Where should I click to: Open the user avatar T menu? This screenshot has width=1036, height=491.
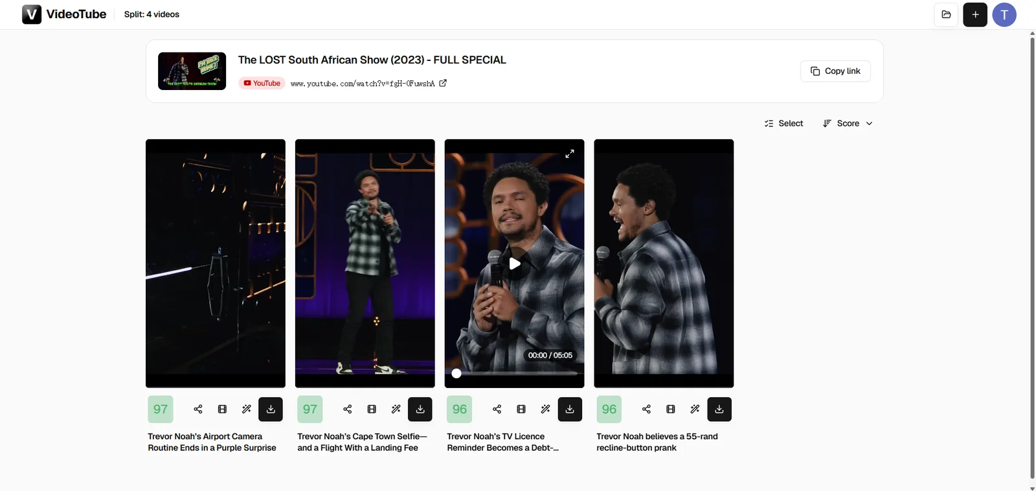(1004, 14)
